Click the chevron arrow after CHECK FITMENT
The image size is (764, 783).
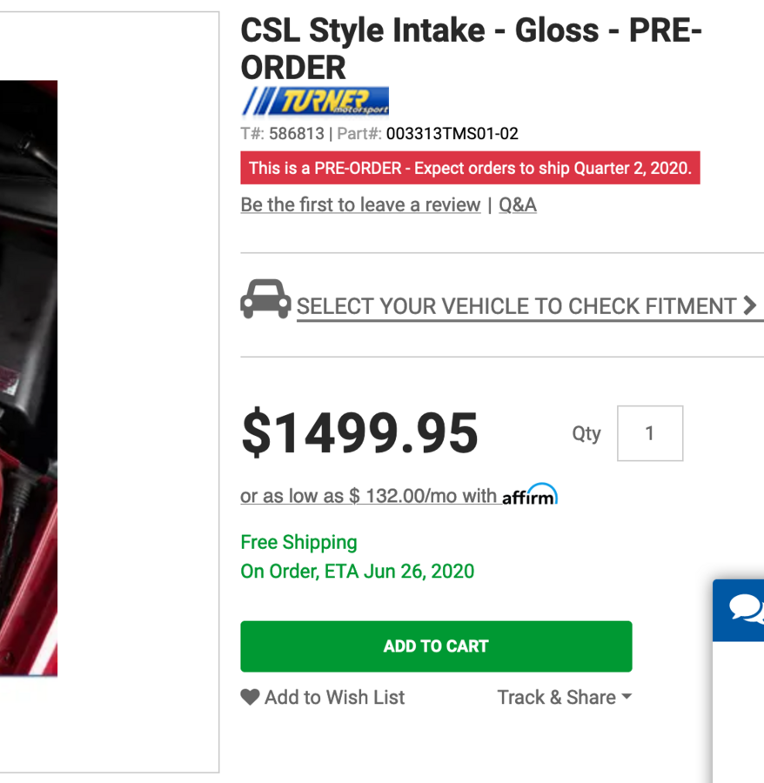[x=749, y=306]
